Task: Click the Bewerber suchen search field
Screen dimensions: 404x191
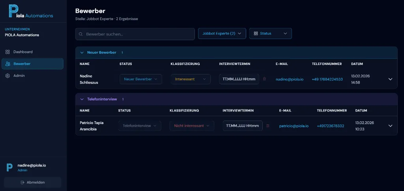Action: pyautogui.click(x=138, y=34)
